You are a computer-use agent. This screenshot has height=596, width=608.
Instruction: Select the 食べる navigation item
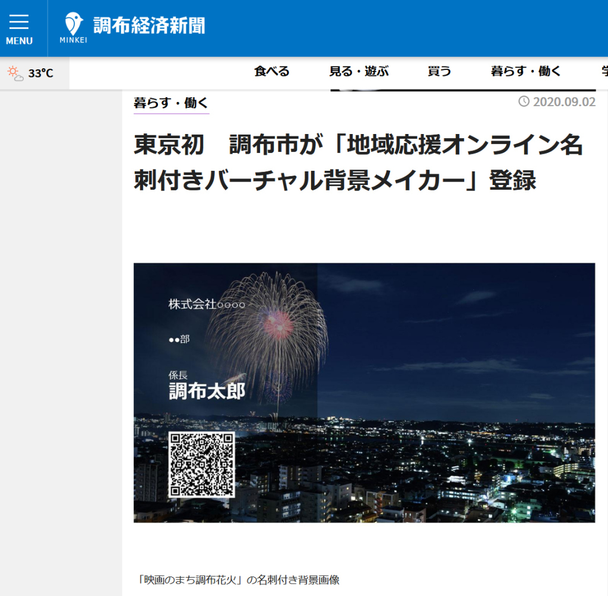pyautogui.click(x=272, y=72)
